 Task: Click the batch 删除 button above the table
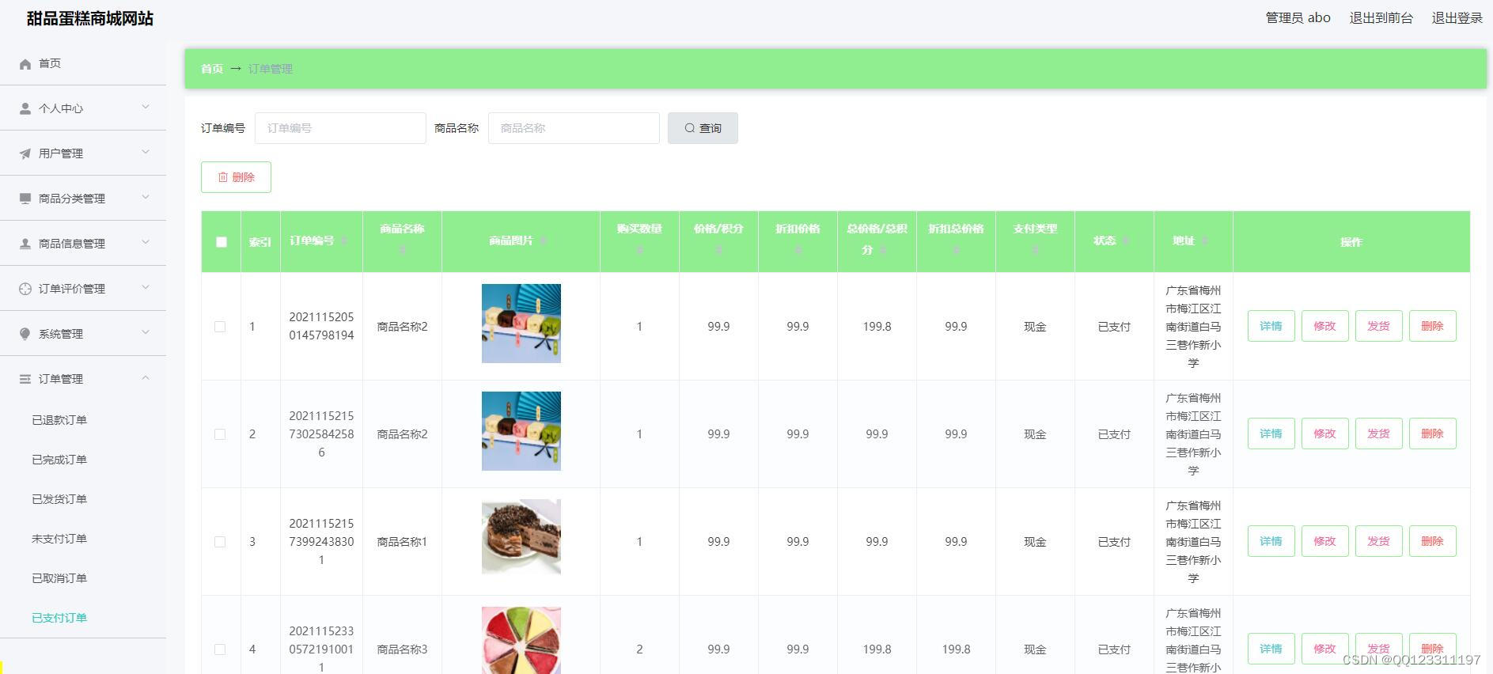click(236, 177)
